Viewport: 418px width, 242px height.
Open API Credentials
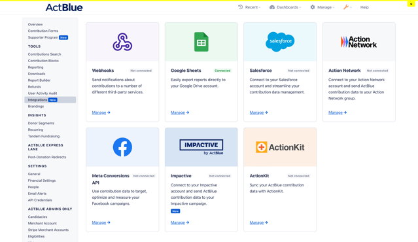pyautogui.click(x=40, y=200)
